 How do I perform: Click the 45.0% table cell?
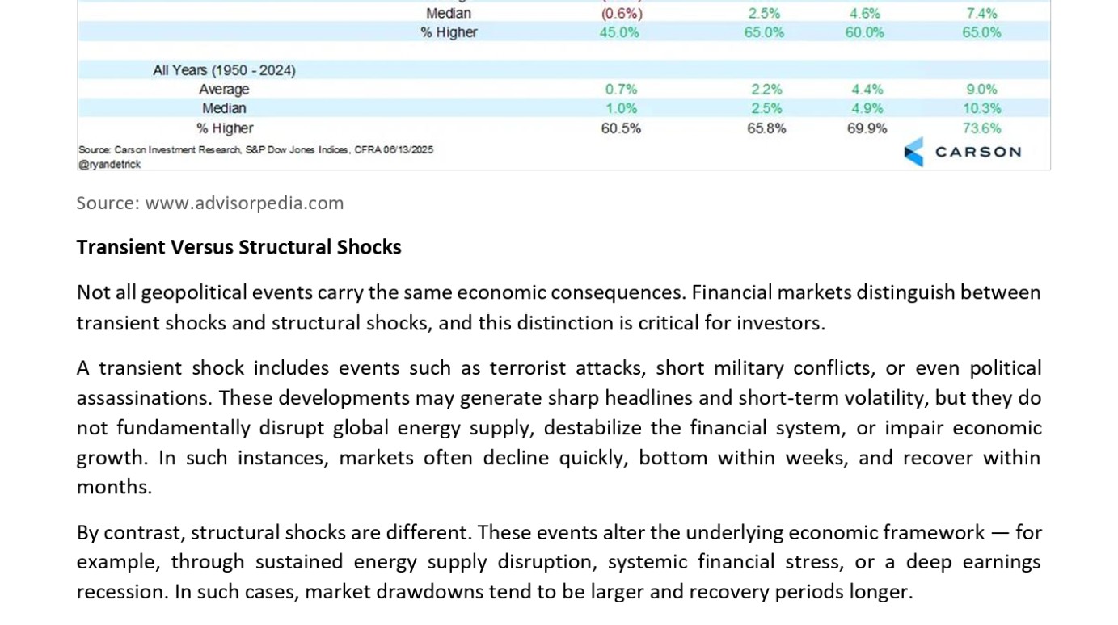(619, 32)
